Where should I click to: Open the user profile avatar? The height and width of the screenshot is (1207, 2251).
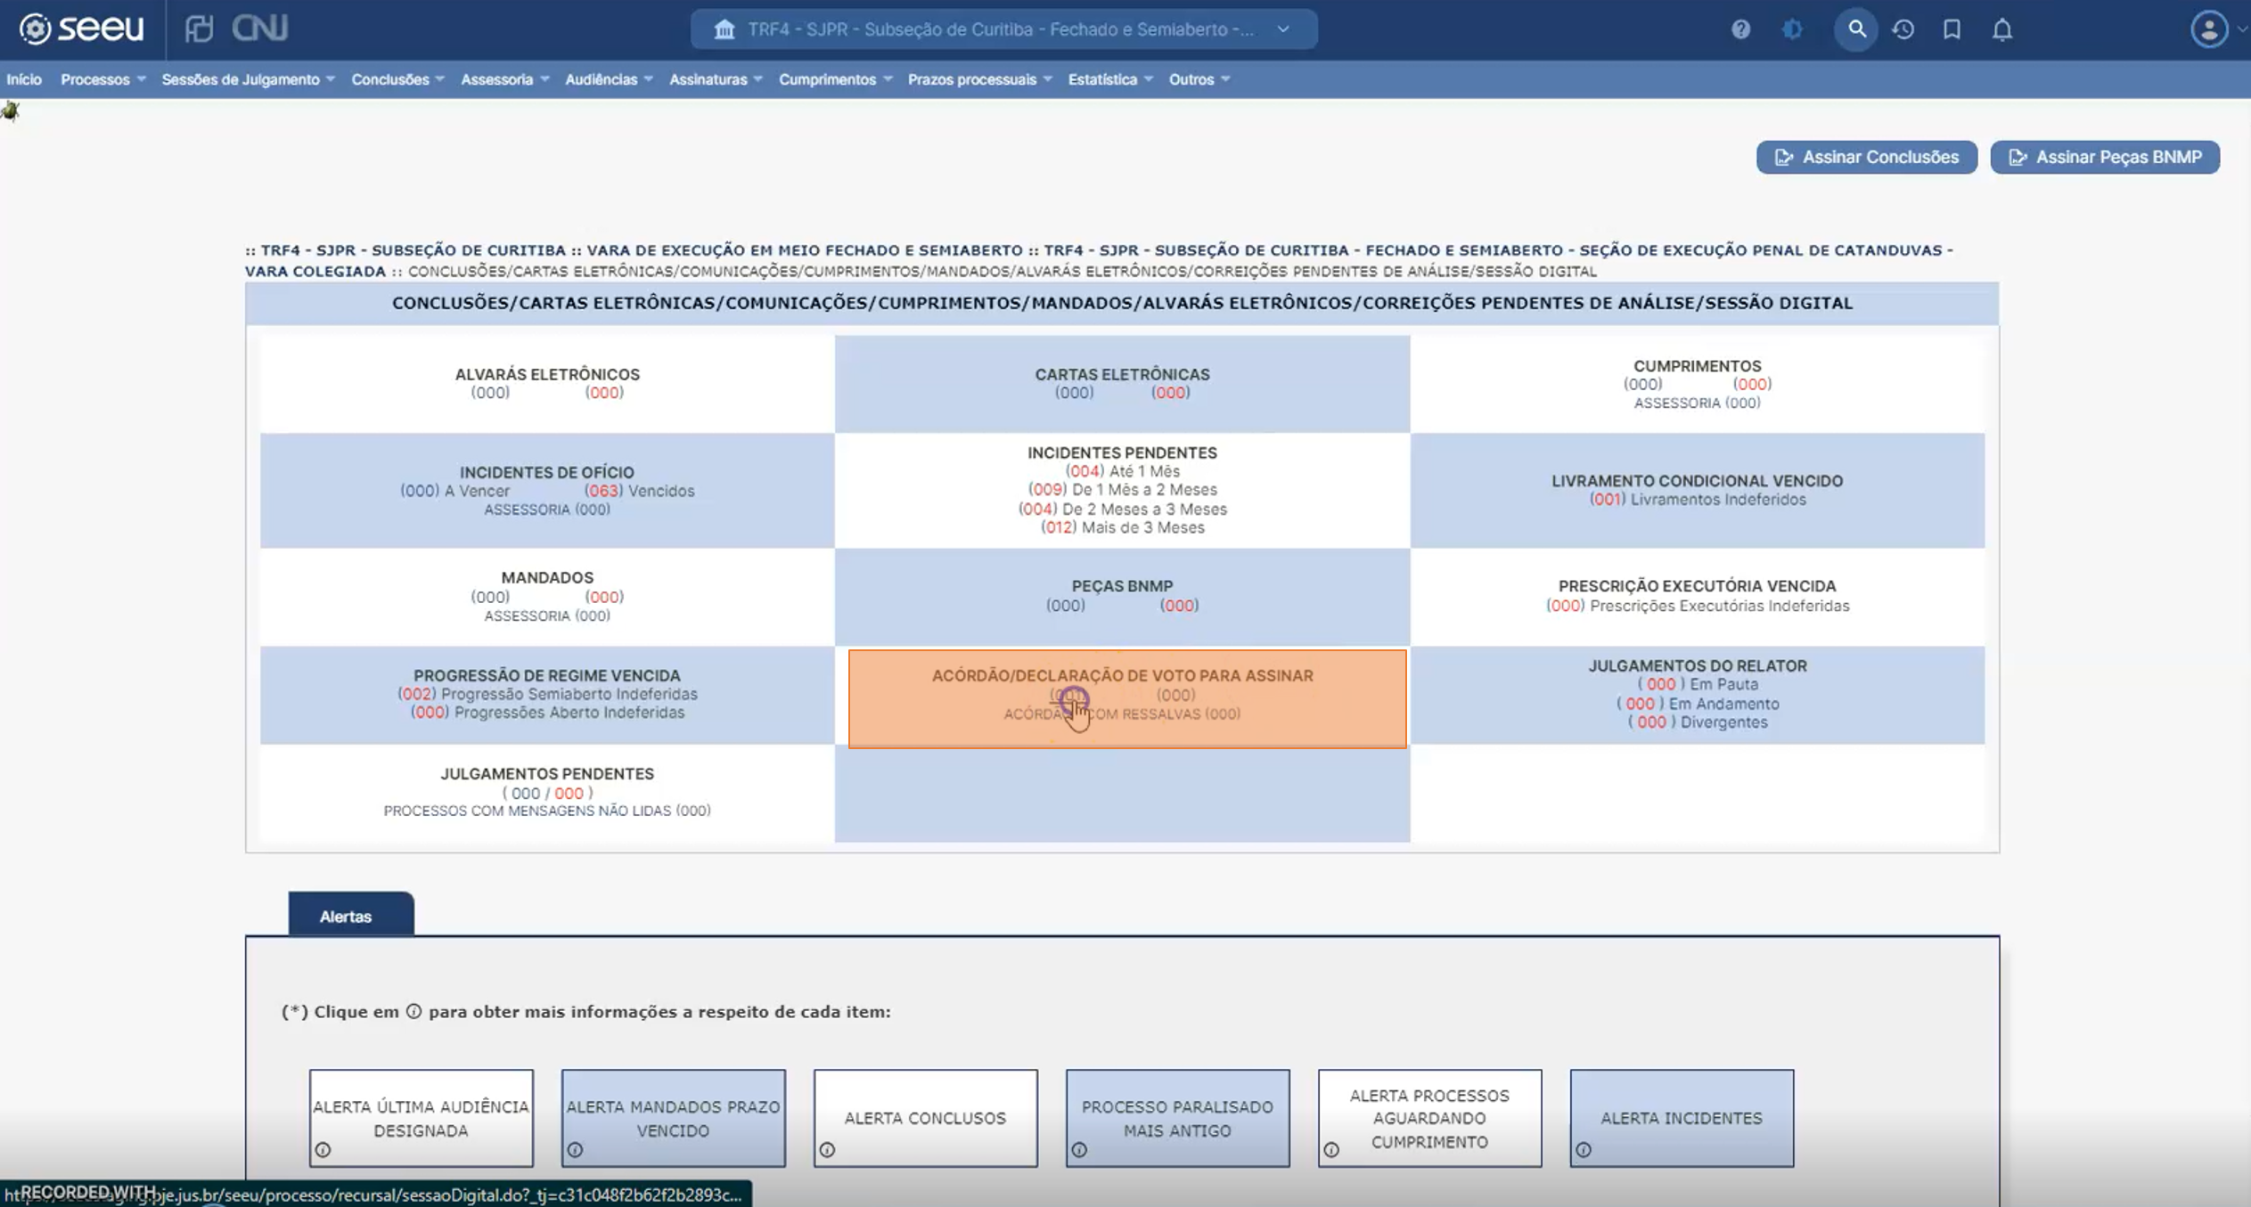pyautogui.click(x=2209, y=29)
